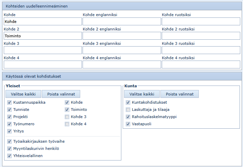
Task: Check the Kohde 4 checkbox
Action: tap(67, 124)
